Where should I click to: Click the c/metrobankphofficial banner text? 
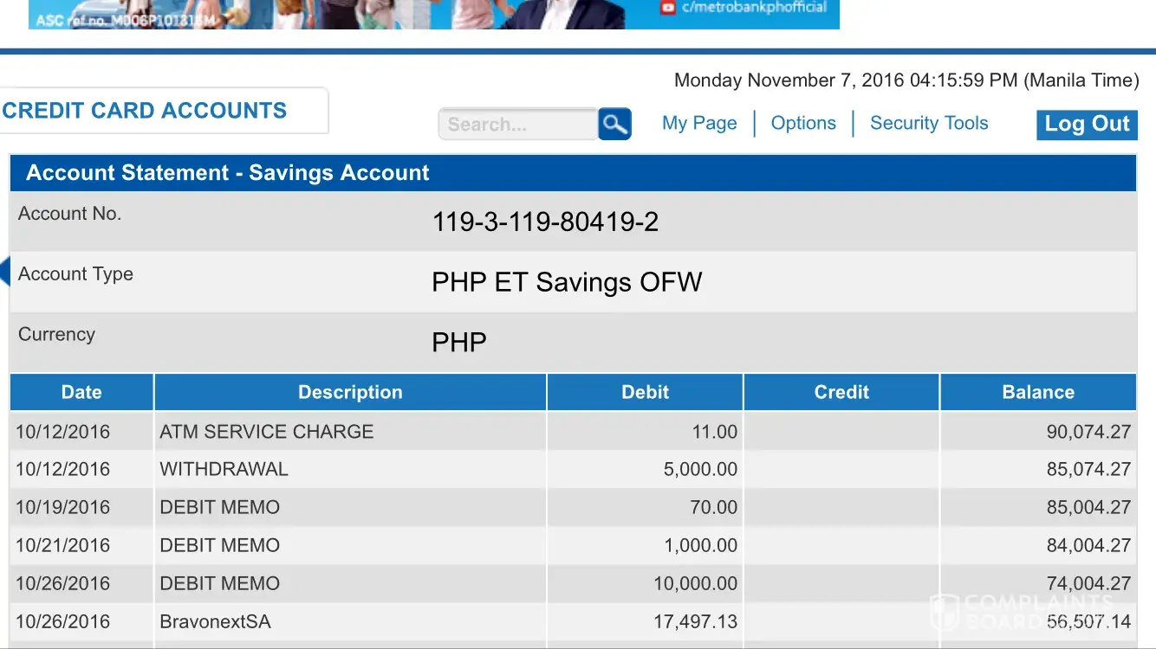pyautogui.click(x=754, y=8)
